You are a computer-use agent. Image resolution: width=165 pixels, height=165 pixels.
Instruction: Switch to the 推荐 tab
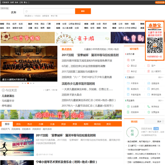[7, 124]
